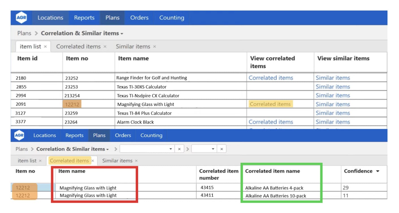View Similar items for Alarm Clock Black
The width and height of the screenshot is (399, 213).
(333, 122)
